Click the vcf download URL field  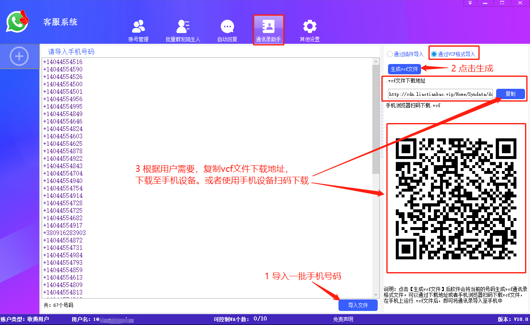click(x=440, y=94)
